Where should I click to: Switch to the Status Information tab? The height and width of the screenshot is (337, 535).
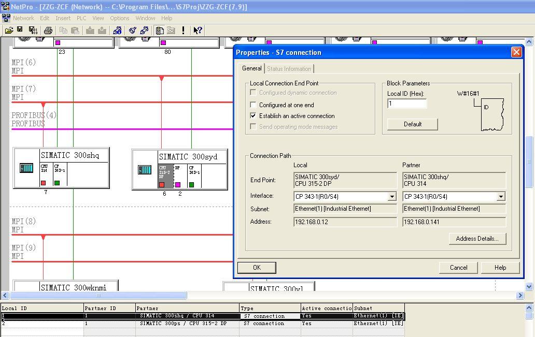click(289, 69)
